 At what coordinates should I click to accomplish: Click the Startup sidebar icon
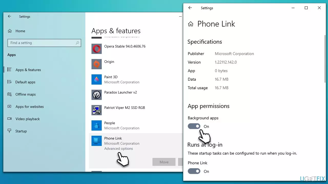click(x=9, y=131)
